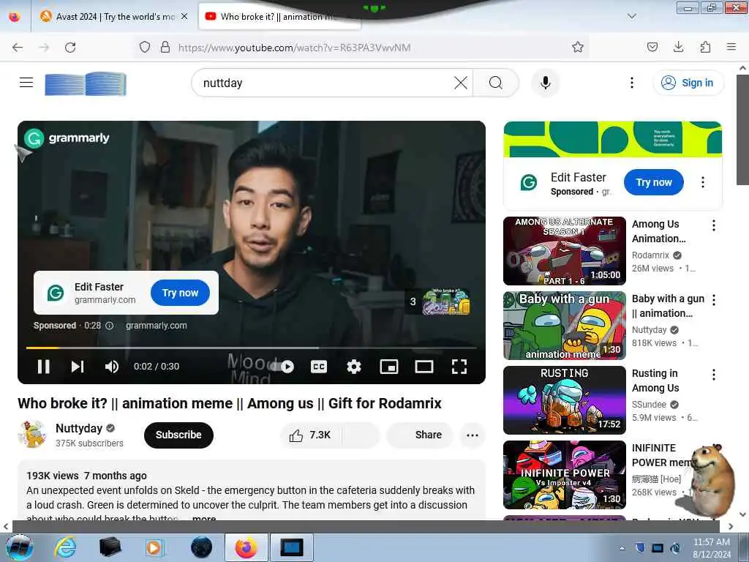
Task: Open options for Rusting in Among Us
Action: click(x=714, y=375)
